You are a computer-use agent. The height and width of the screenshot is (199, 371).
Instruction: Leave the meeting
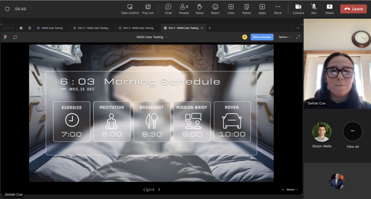(x=353, y=9)
